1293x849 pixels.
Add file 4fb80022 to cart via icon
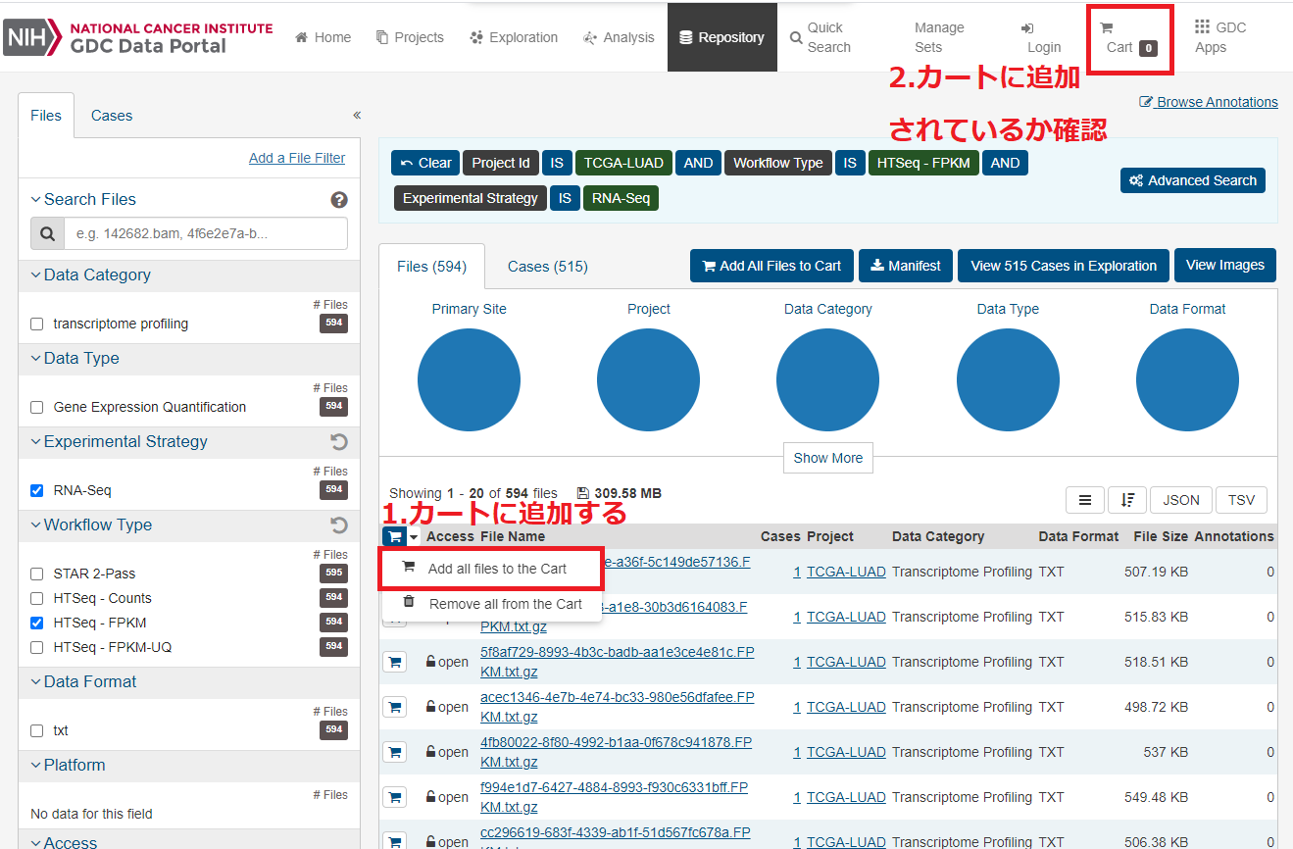(x=394, y=752)
